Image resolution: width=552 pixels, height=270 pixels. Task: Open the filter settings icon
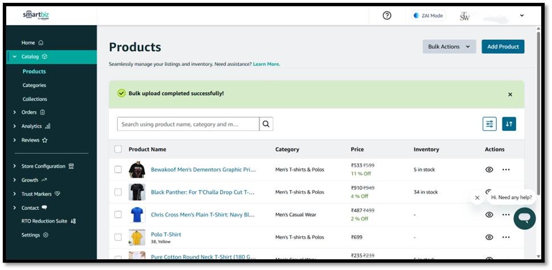489,124
